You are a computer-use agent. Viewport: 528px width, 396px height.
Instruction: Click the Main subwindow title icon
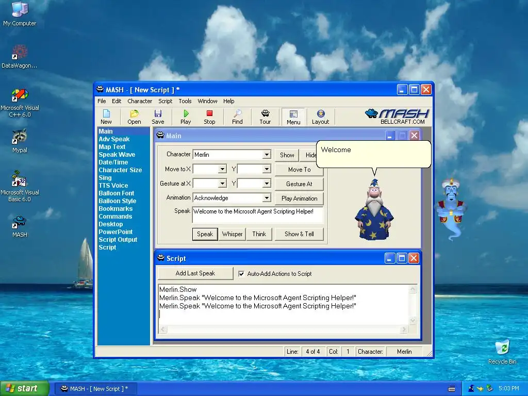point(160,136)
